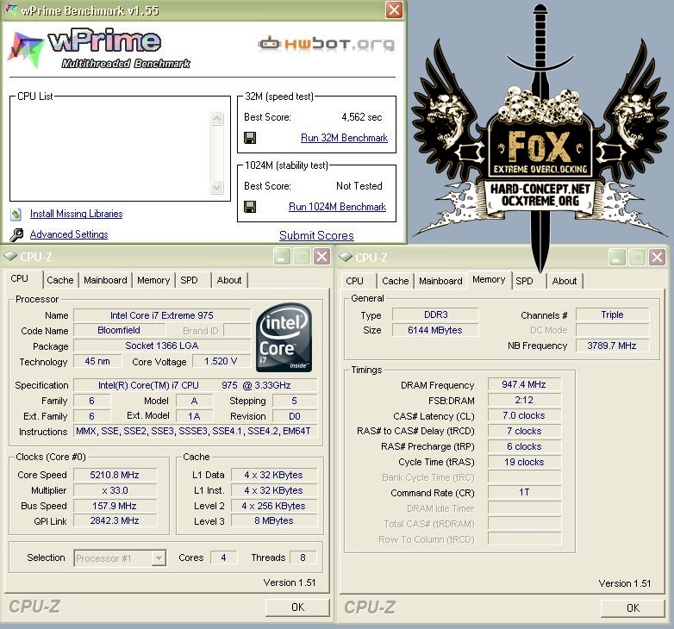
Task: Click memory Size value '6144 MBytes'
Action: tap(435, 330)
